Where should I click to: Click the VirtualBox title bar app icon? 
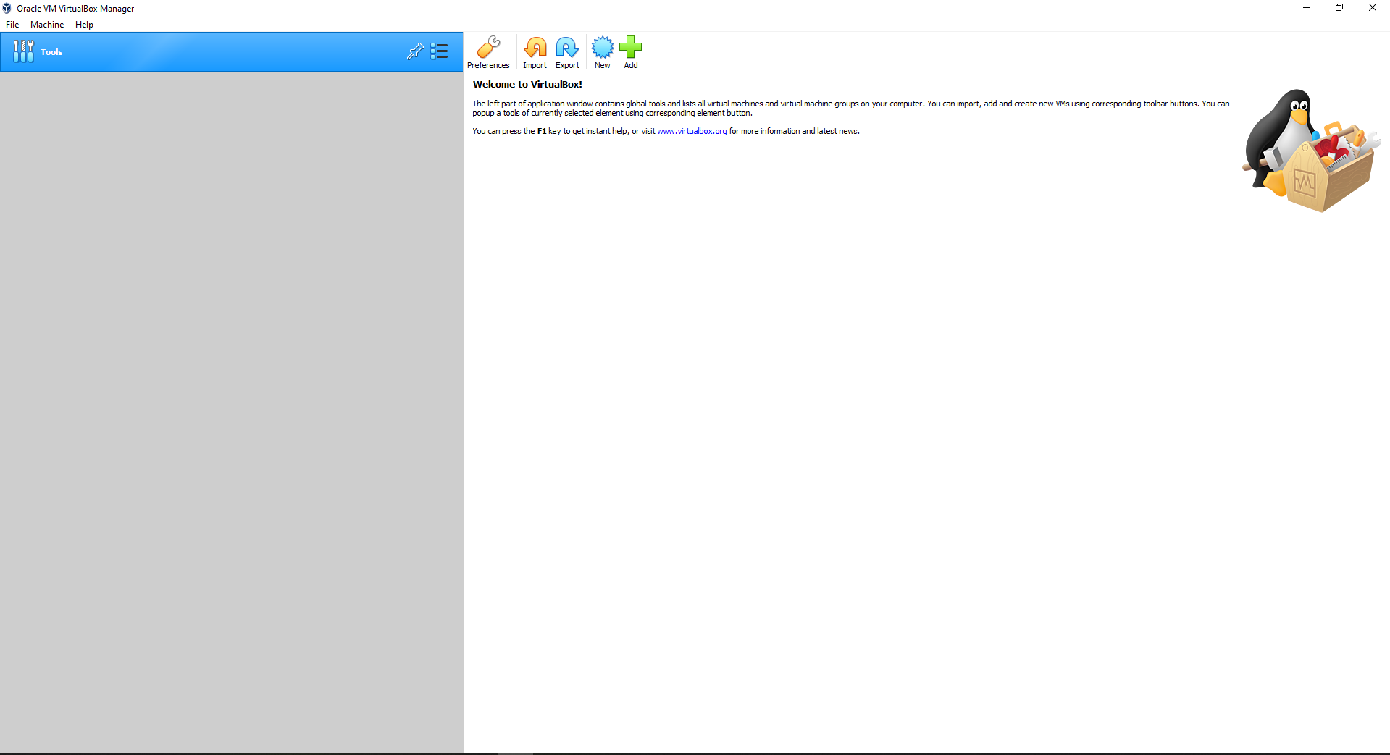[7, 8]
